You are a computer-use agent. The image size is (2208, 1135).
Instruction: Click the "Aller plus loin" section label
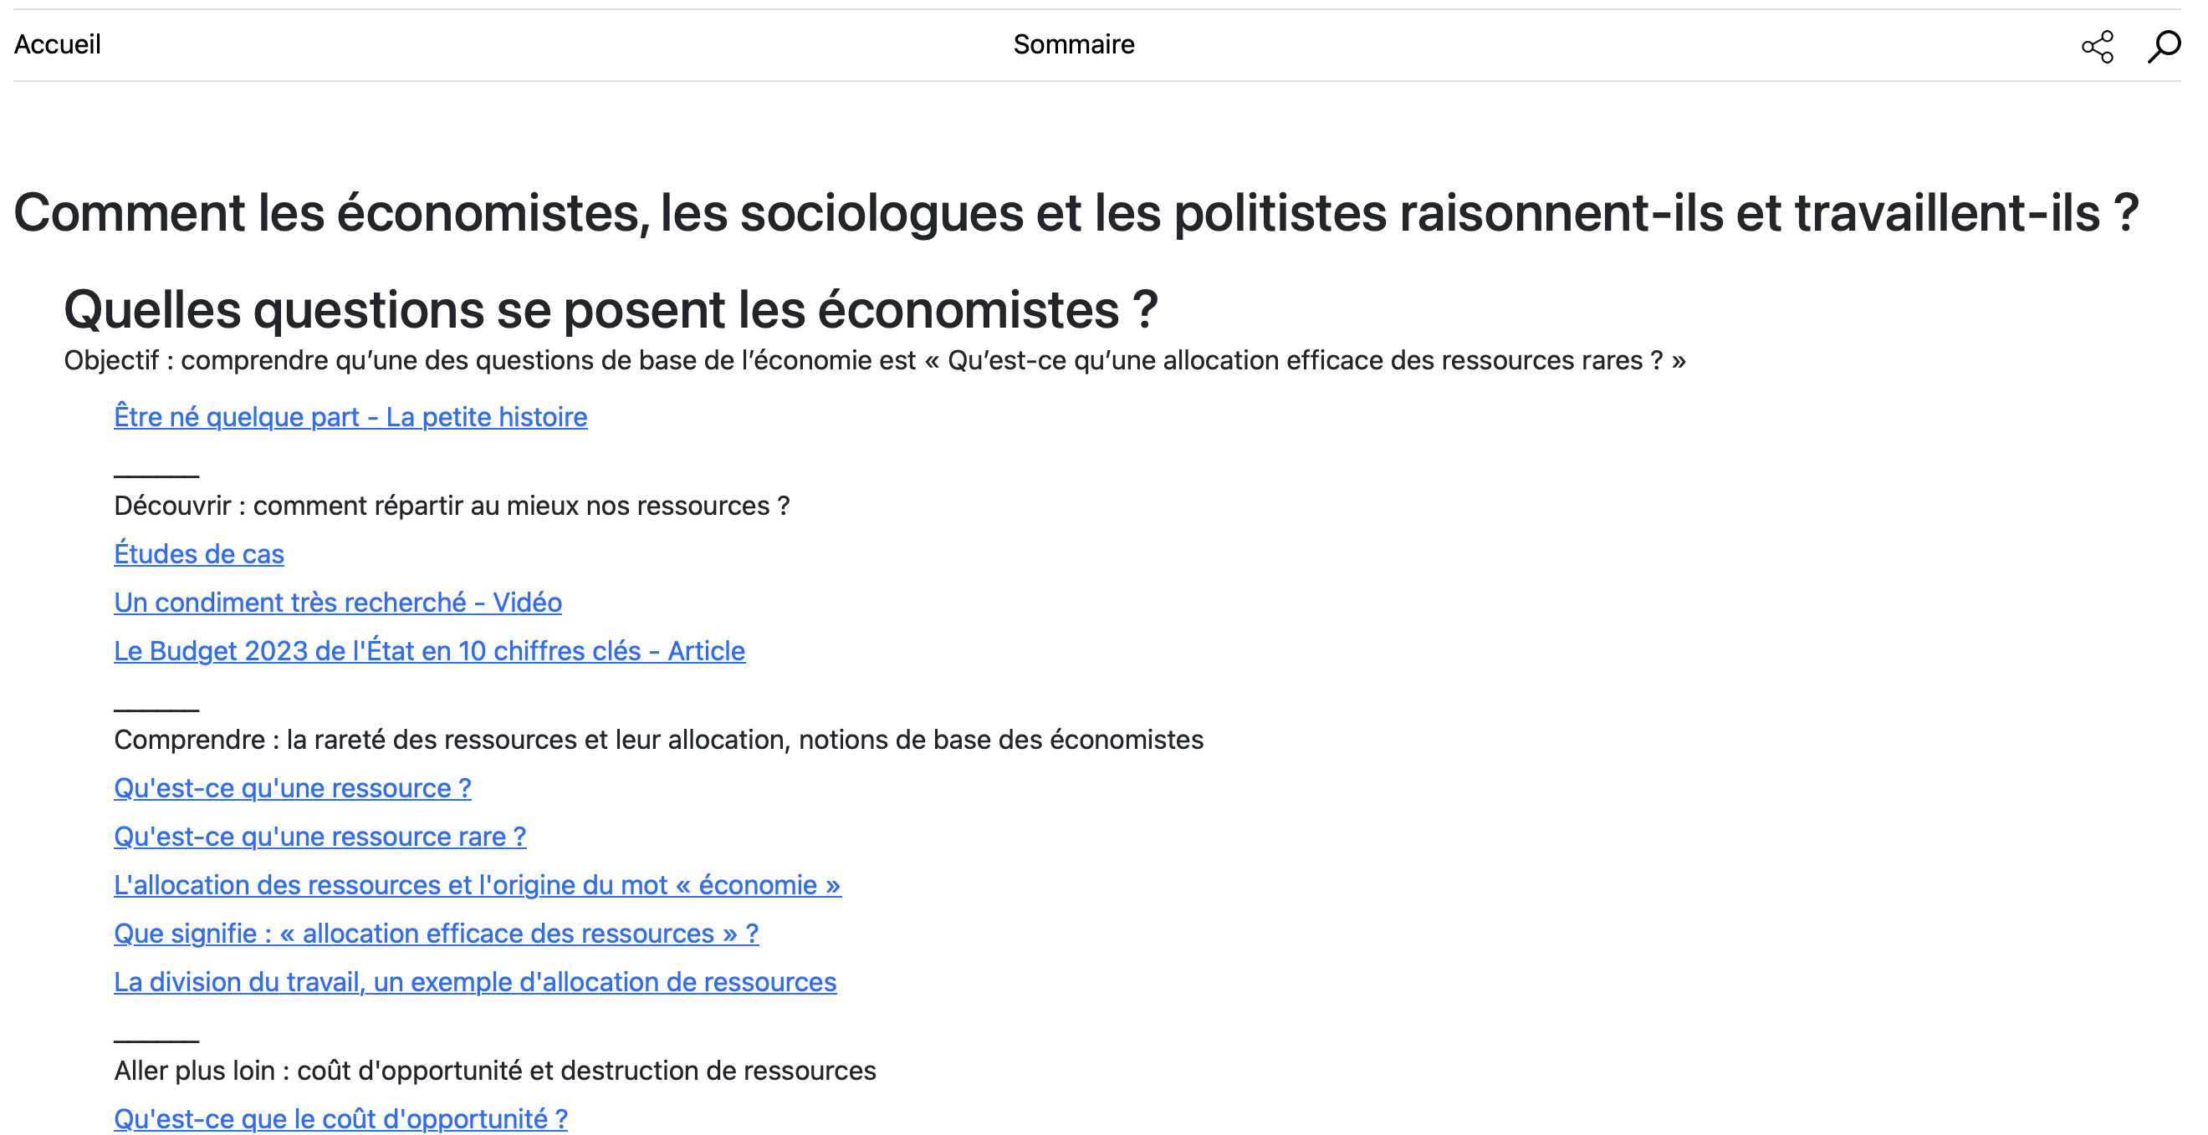494,1071
